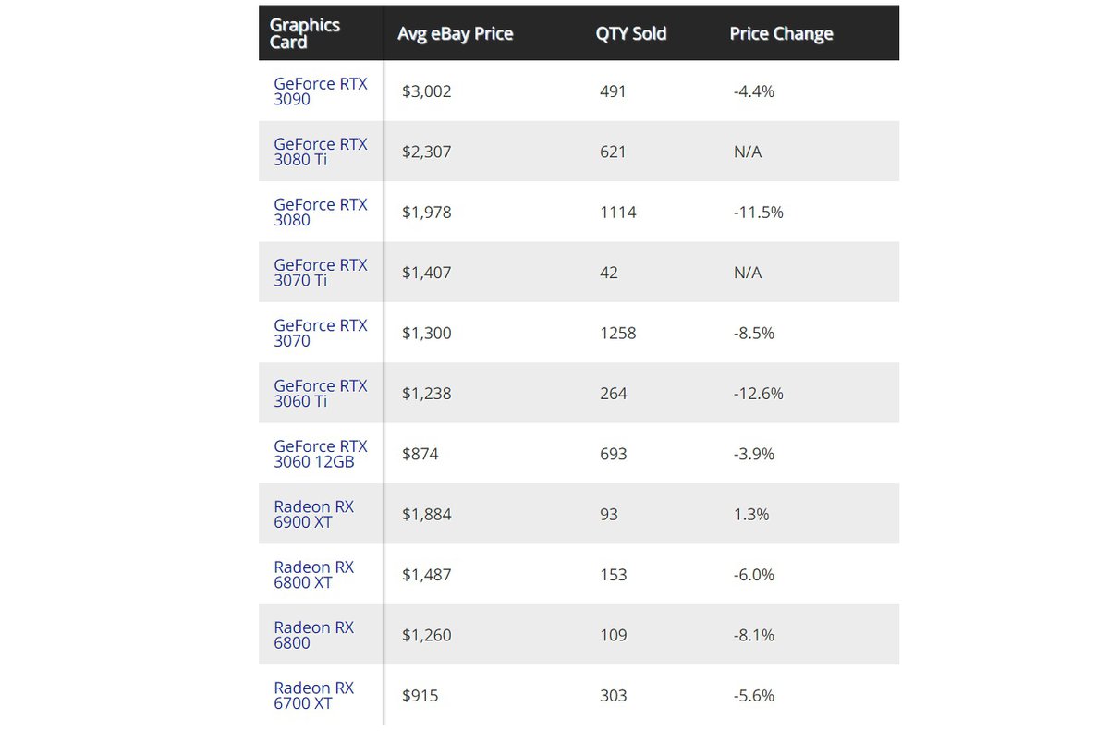This screenshot has height=731, width=1109.
Task: Click the QTY Sold column header
Action: [x=631, y=34]
